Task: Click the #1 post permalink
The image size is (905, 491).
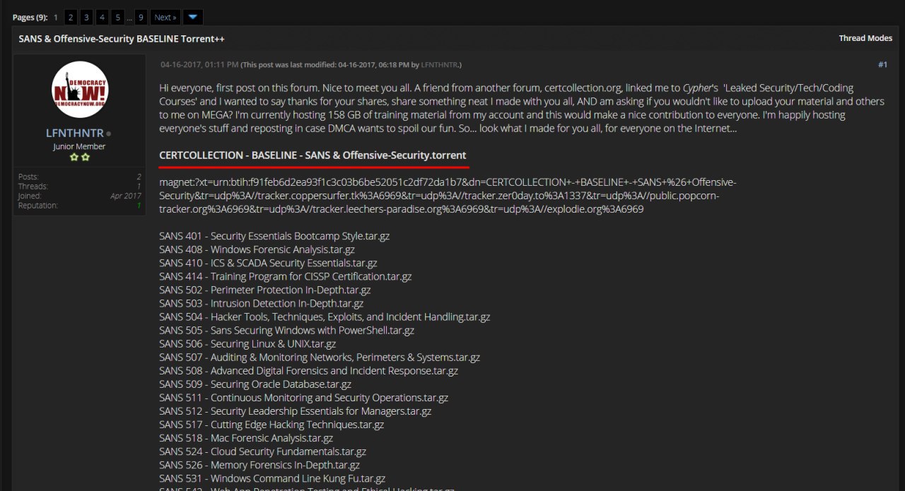Action: pos(882,64)
